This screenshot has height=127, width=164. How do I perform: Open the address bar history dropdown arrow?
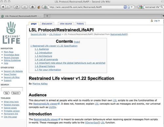coord(132,7)
